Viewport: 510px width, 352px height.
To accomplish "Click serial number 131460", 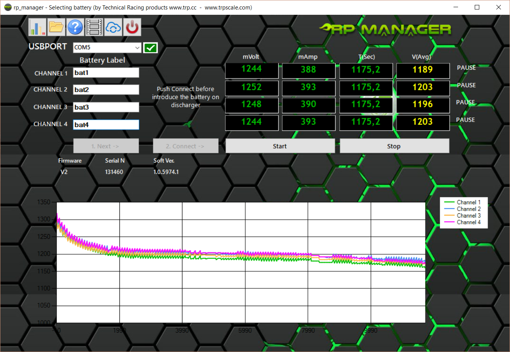I will (x=114, y=172).
